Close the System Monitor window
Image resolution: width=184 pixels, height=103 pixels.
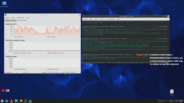tap(79, 15)
